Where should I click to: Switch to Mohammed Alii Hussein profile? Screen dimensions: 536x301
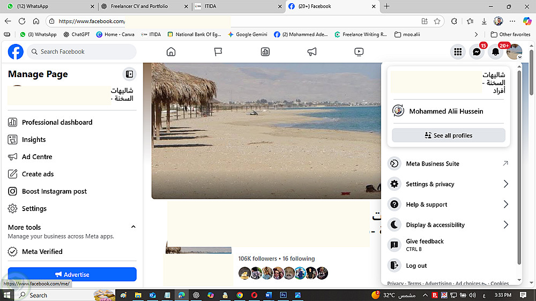tap(449, 111)
